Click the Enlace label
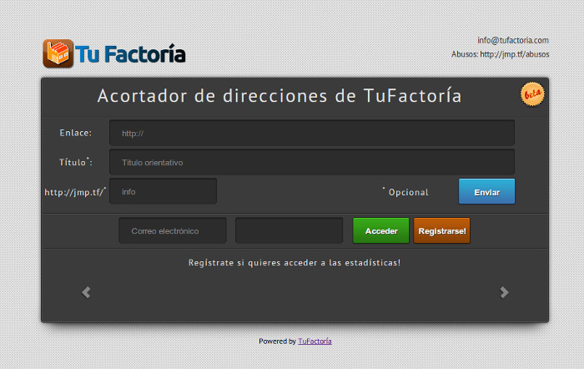Screen dimensions: 584x369 75,133
